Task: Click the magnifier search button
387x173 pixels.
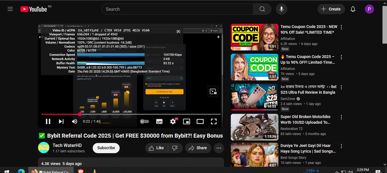Action: pyautogui.click(x=262, y=9)
